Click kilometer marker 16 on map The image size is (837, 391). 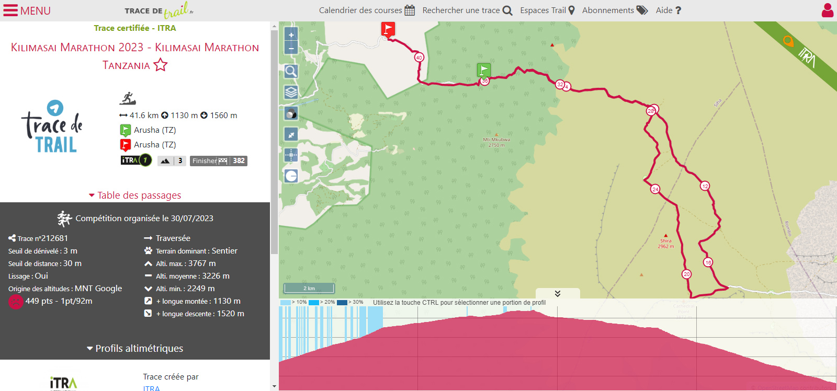pyautogui.click(x=708, y=262)
